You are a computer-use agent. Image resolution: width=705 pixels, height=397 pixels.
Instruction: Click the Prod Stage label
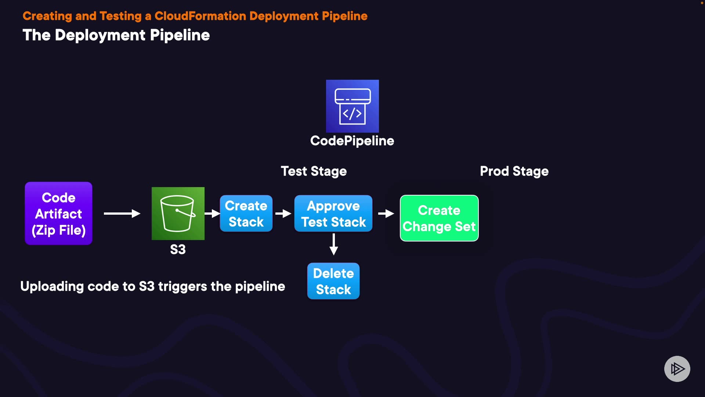click(x=514, y=171)
